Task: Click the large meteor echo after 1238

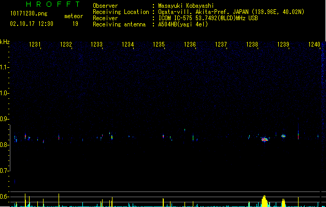Action: (265, 139)
